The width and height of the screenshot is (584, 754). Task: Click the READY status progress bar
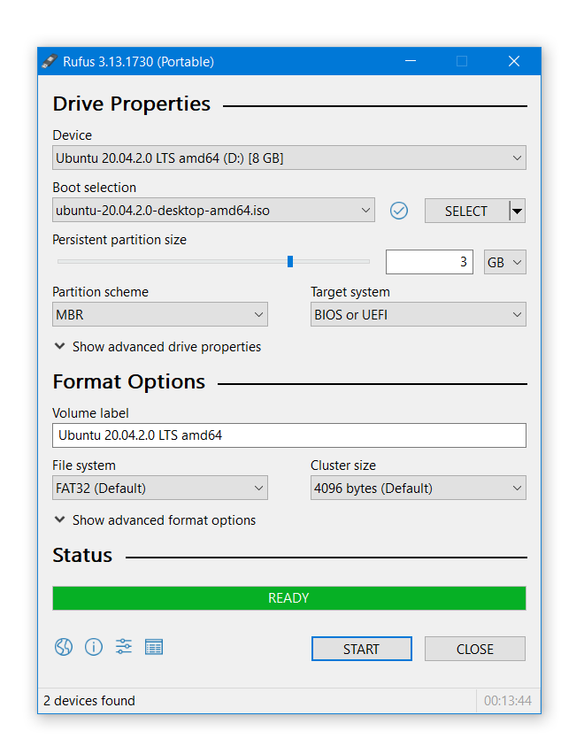pyautogui.click(x=288, y=597)
